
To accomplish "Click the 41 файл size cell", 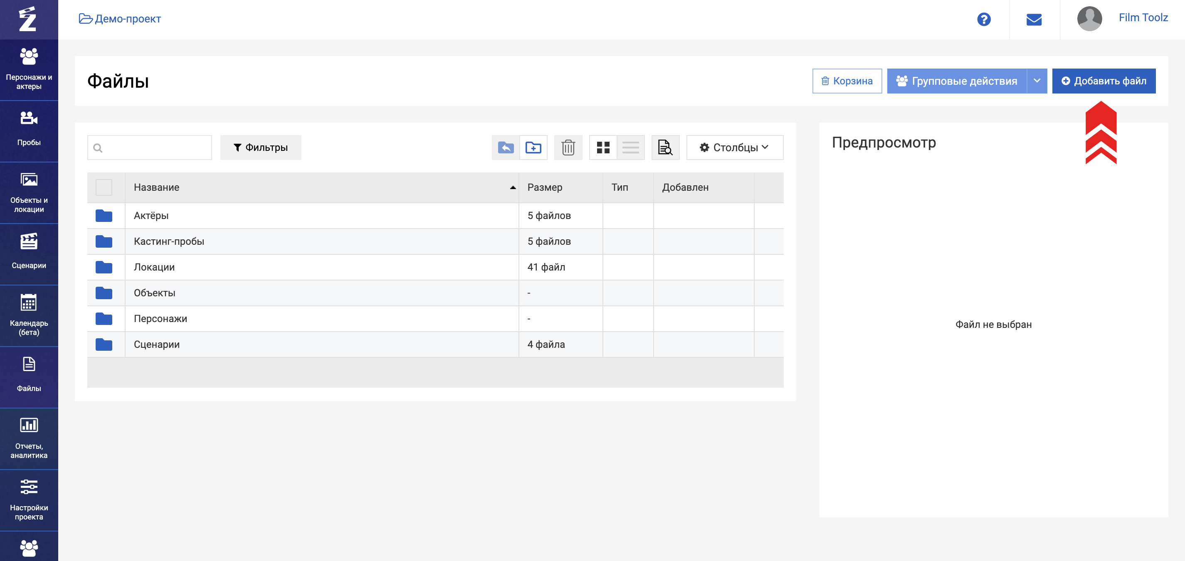I will click(561, 267).
